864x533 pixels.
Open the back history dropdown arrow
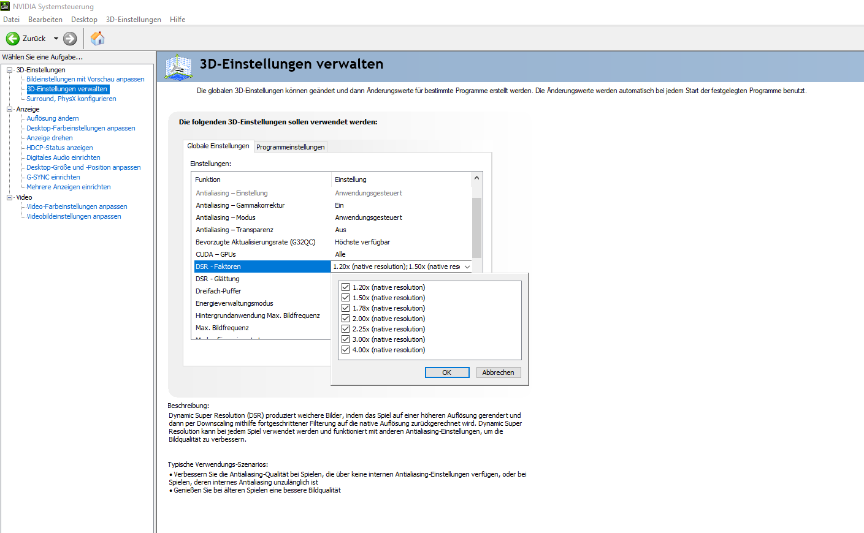[56, 39]
